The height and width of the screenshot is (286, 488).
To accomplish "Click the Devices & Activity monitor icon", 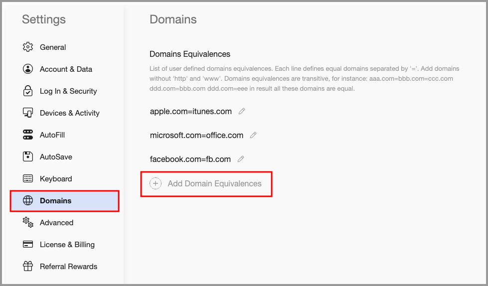I will [x=28, y=113].
